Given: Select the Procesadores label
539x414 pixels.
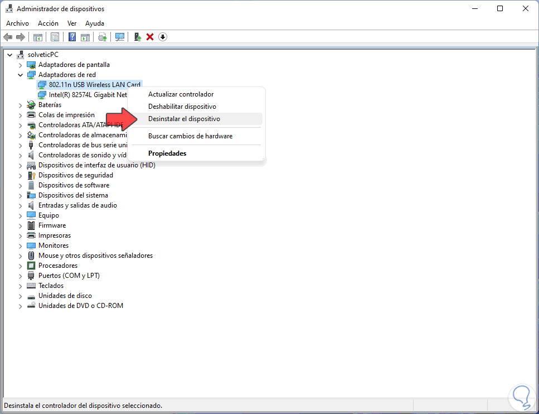Looking at the screenshot, I should point(58,266).
